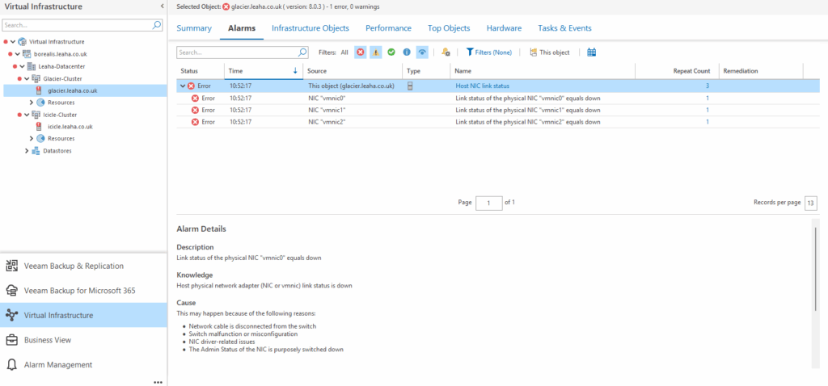Expand the Datastores node
This screenshot has height=386, width=828.
tap(27, 151)
